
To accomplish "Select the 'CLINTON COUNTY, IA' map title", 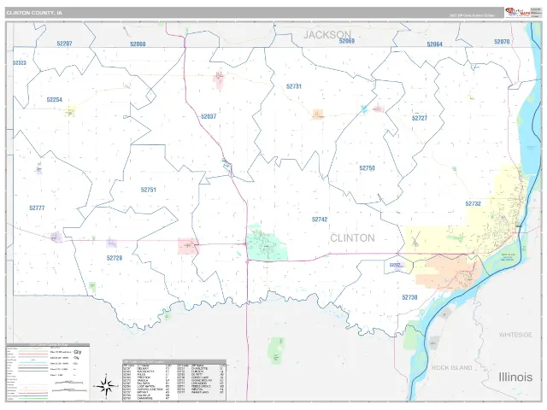I will point(34,13).
